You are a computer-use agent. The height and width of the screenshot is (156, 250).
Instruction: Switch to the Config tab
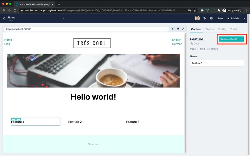222,29
